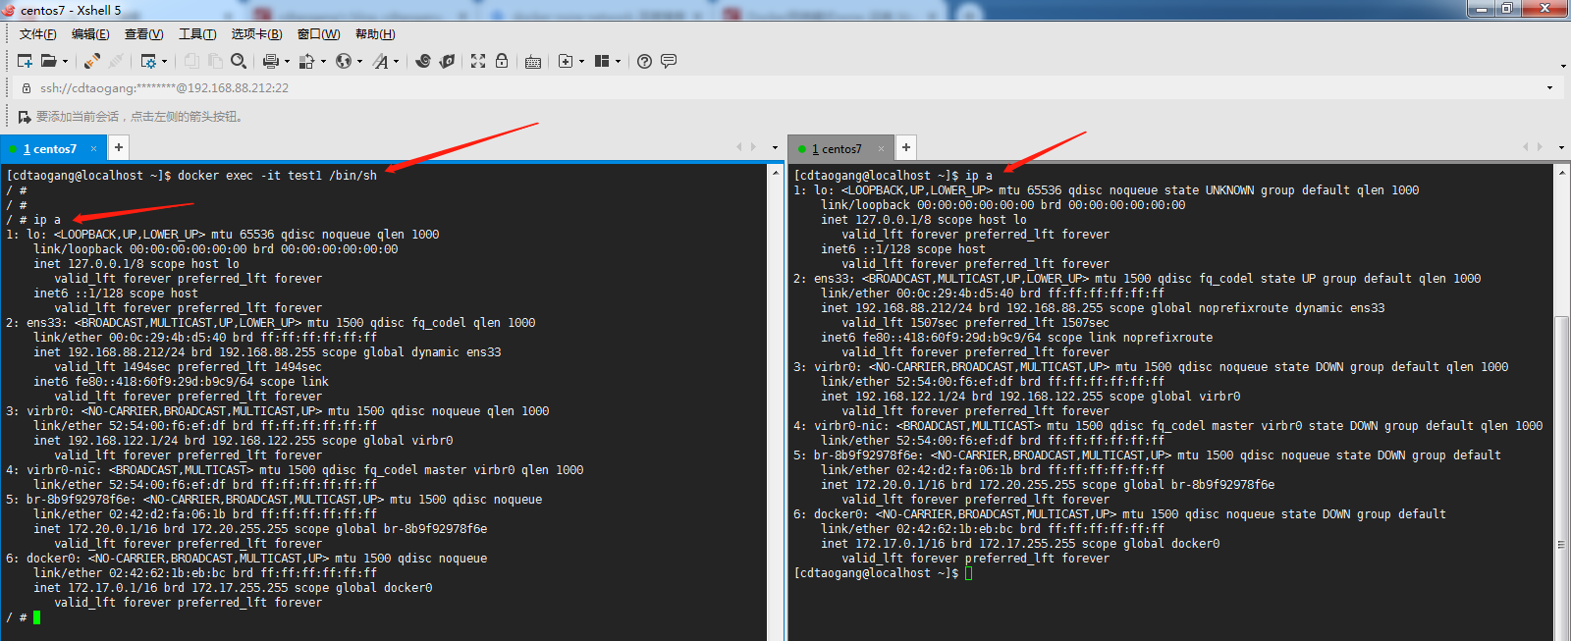This screenshot has width=1571, height=641.
Task: Click the toolbar overflow arrow at far right
Action: pyautogui.click(x=1563, y=67)
